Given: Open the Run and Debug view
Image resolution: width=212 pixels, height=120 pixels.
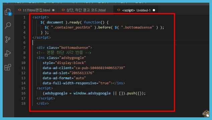Looking at the screenshot, I should [8, 53].
